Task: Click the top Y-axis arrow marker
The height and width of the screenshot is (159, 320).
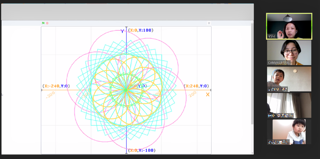Action: (126, 27)
